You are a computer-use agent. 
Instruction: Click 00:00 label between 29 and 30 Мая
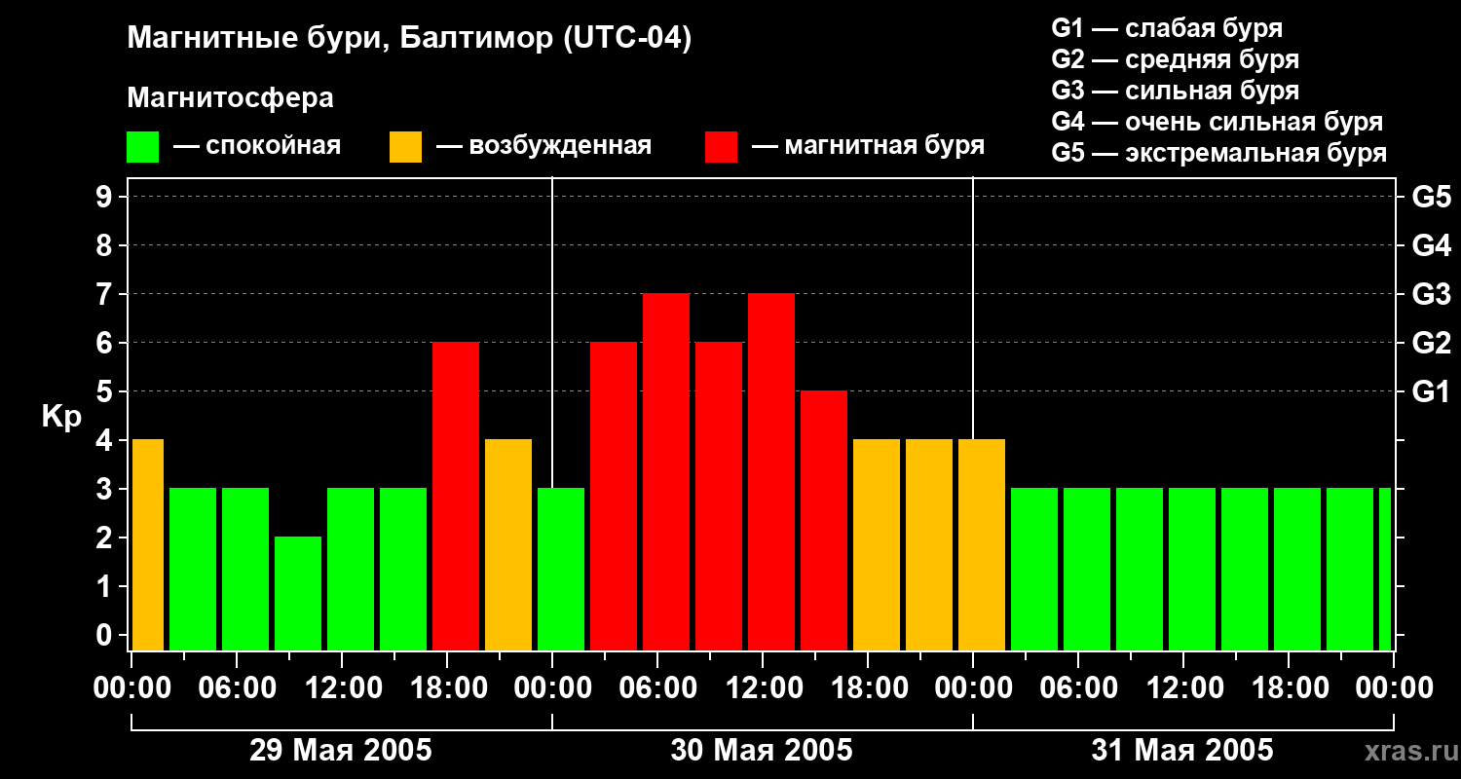(x=552, y=687)
